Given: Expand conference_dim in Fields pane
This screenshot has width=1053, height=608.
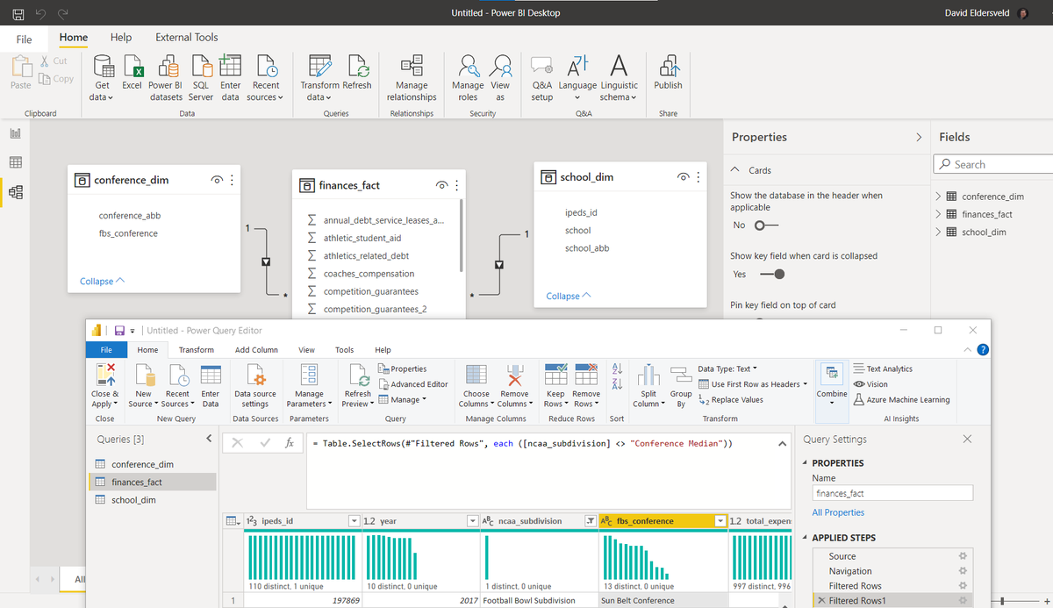Looking at the screenshot, I should (x=938, y=197).
